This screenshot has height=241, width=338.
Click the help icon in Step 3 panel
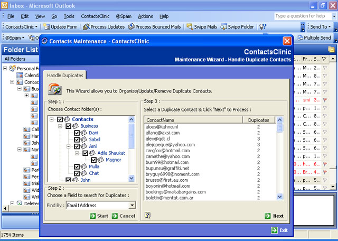[x=148, y=215]
